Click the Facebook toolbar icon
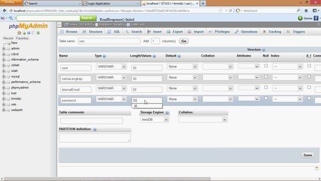This screenshot has height=181, width=321. pyautogui.click(x=316, y=18)
